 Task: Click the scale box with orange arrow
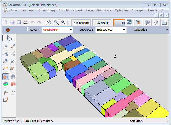[x=13, y=61]
